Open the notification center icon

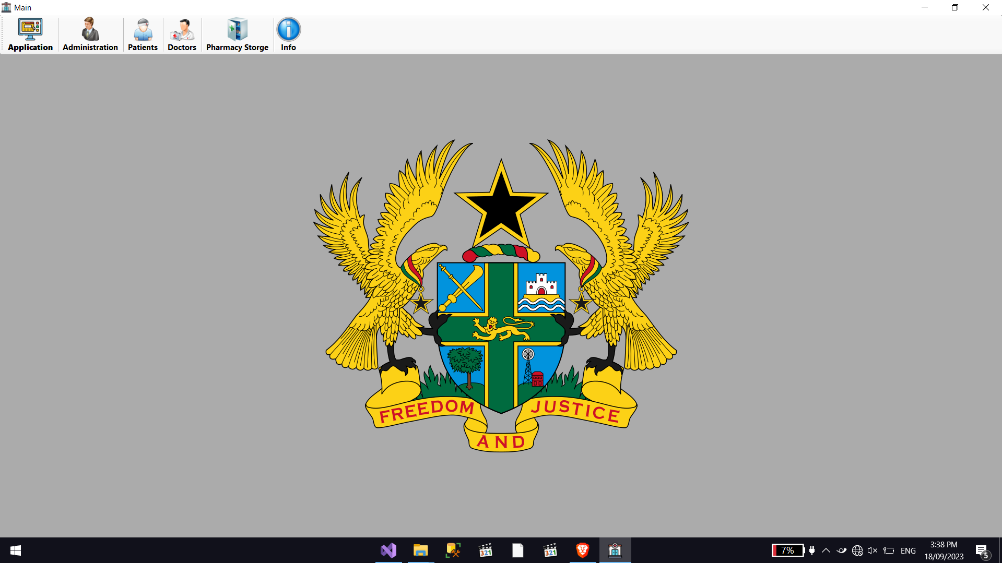tap(982, 551)
